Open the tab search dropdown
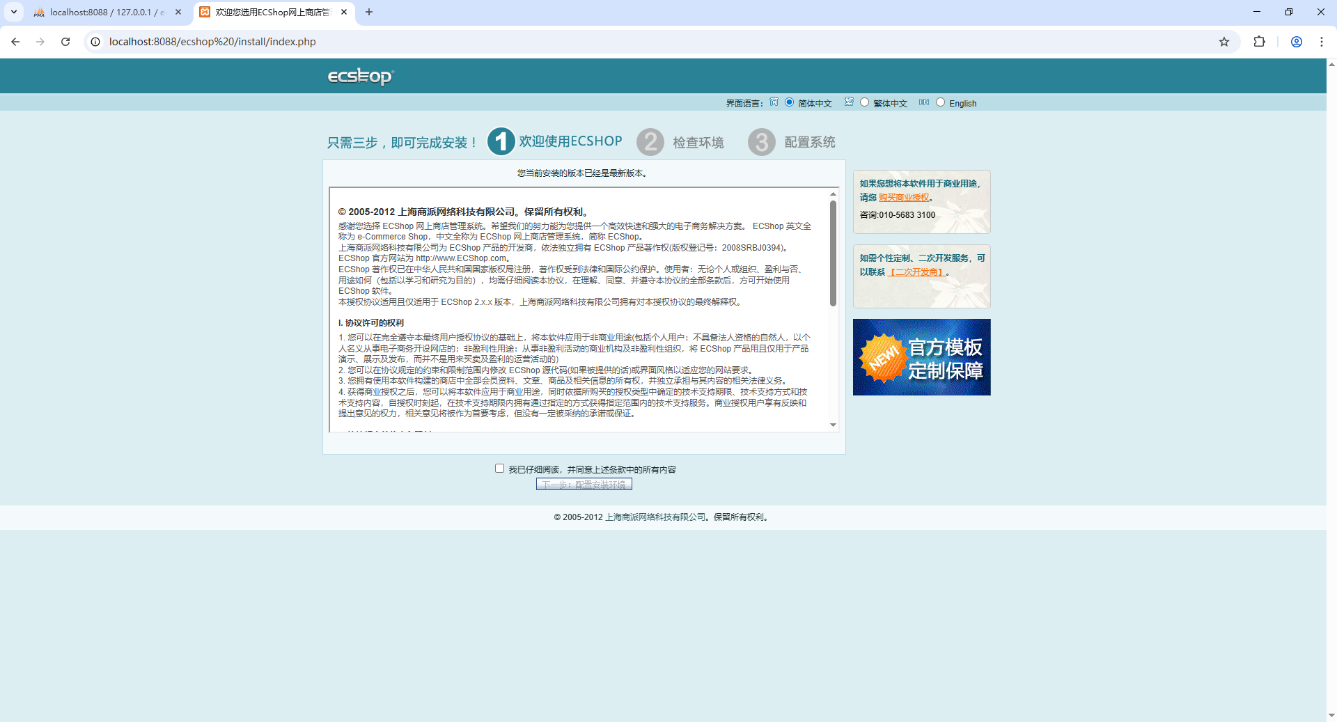The width and height of the screenshot is (1337, 722). tap(13, 12)
